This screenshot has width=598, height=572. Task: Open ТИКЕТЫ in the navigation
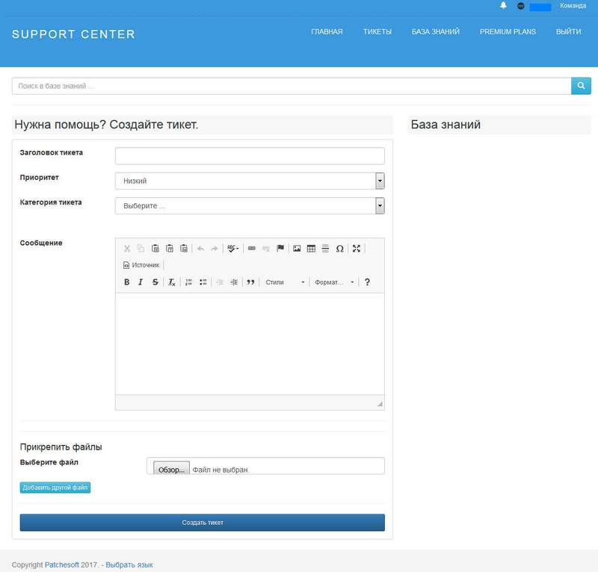[x=377, y=31]
